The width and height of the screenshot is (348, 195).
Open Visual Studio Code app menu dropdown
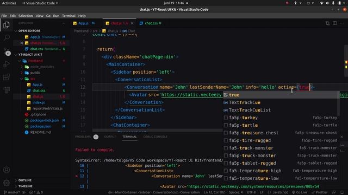[x=40, y=3]
